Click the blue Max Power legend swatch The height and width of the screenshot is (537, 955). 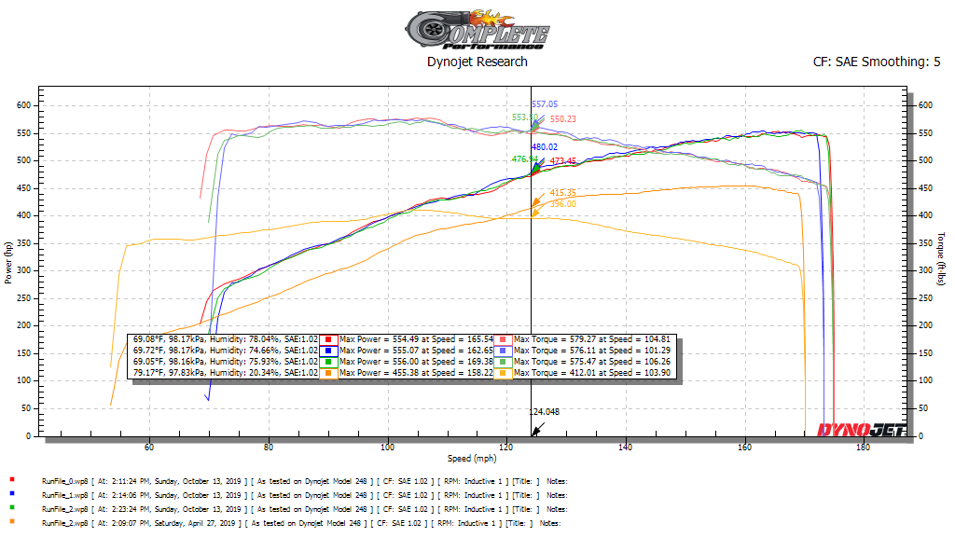point(328,351)
